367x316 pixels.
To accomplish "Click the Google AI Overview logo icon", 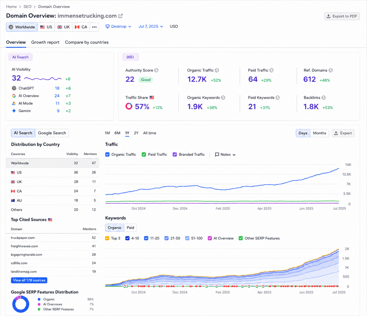I will tap(14, 96).
